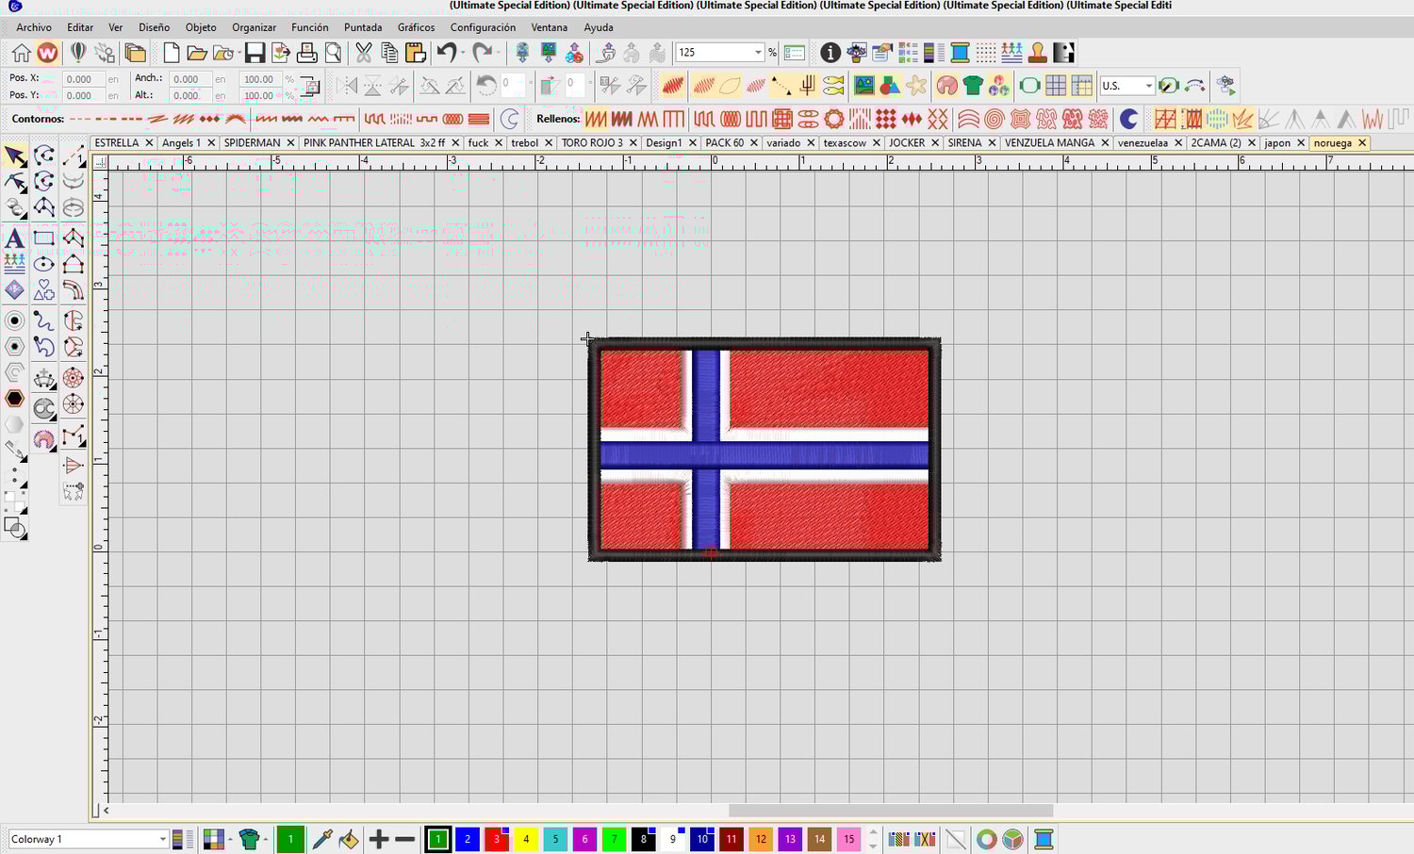Select color swatch 10 dark blue
Image resolution: width=1414 pixels, height=854 pixels.
point(702,839)
